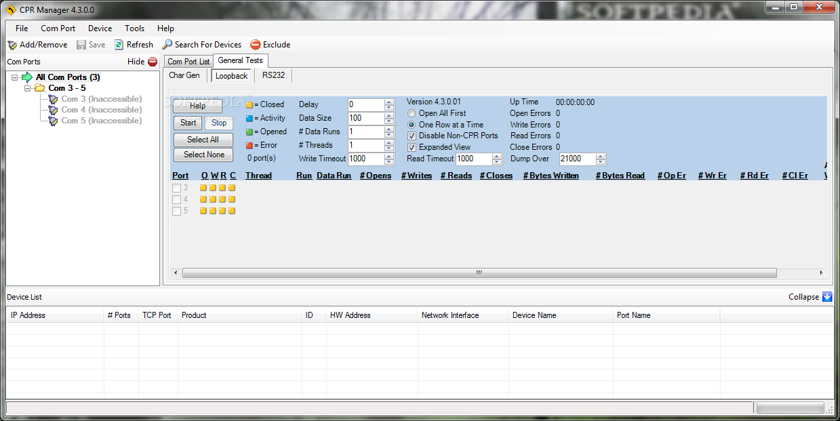Click the Help button in Loopback panel

(197, 106)
